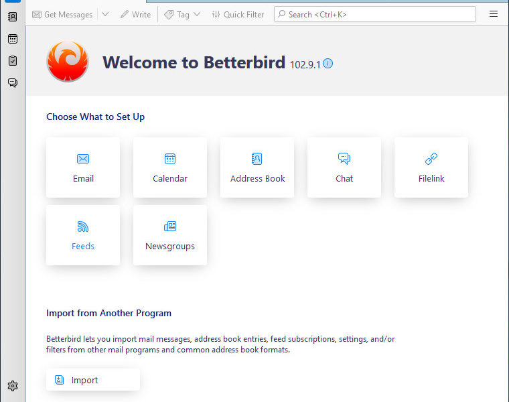Set up a Calendar
509x402 pixels.
click(170, 167)
